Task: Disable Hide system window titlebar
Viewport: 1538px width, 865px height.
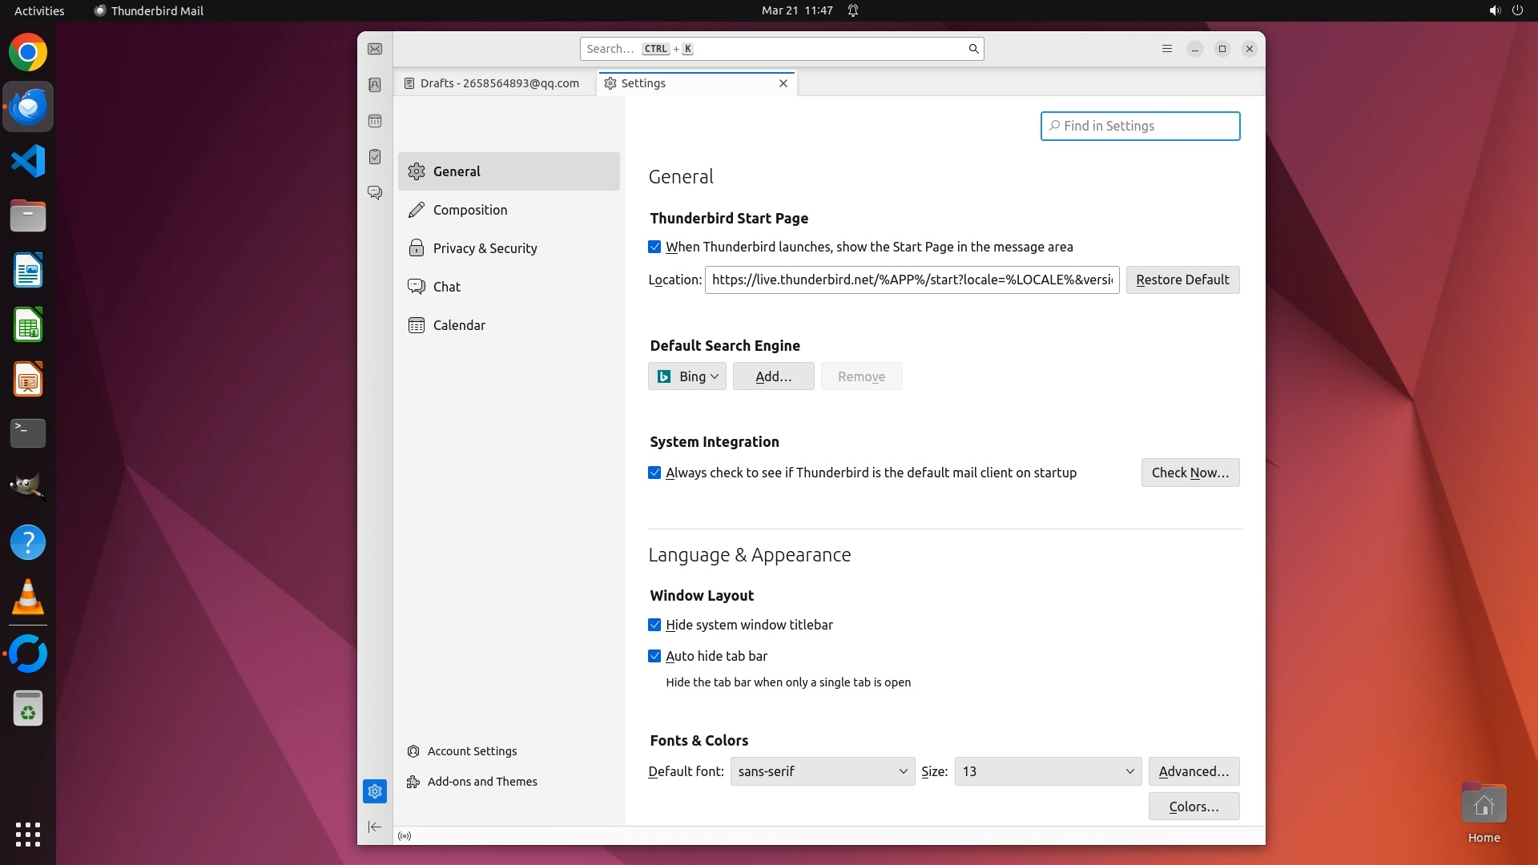Action: [x=654, y=625]
